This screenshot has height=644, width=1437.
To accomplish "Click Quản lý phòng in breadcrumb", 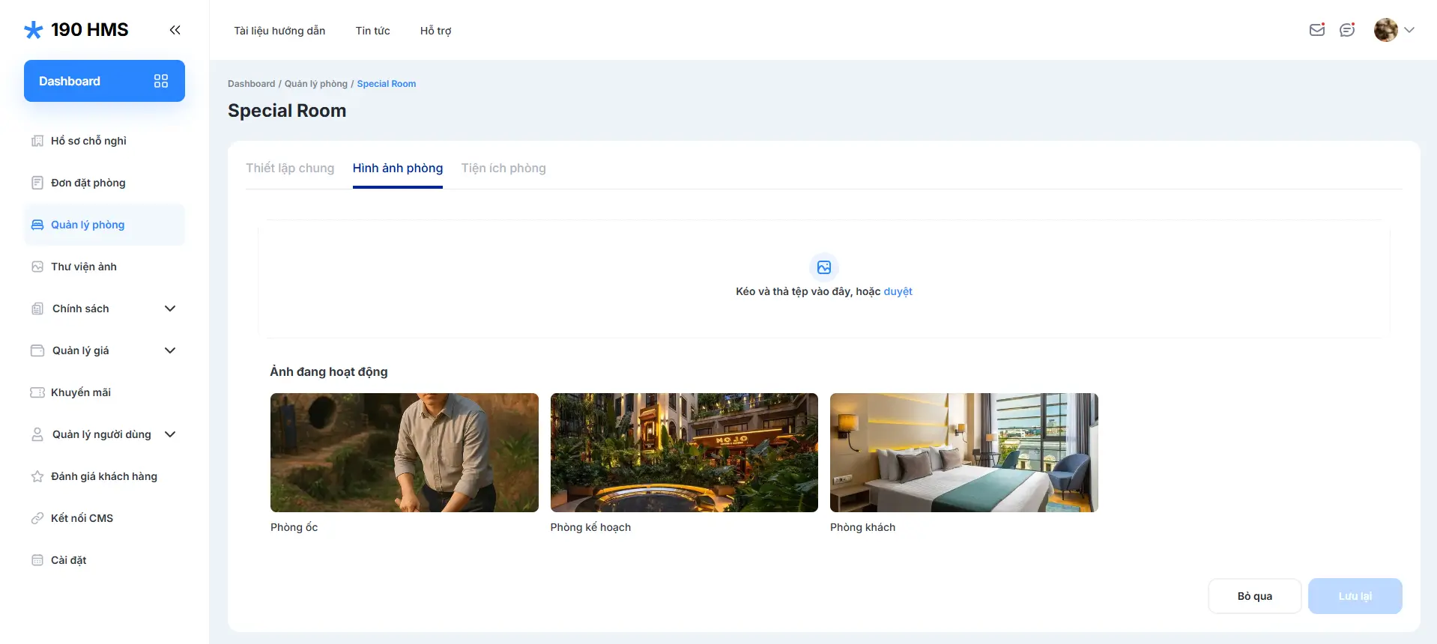I will click(x=315, y=84).
